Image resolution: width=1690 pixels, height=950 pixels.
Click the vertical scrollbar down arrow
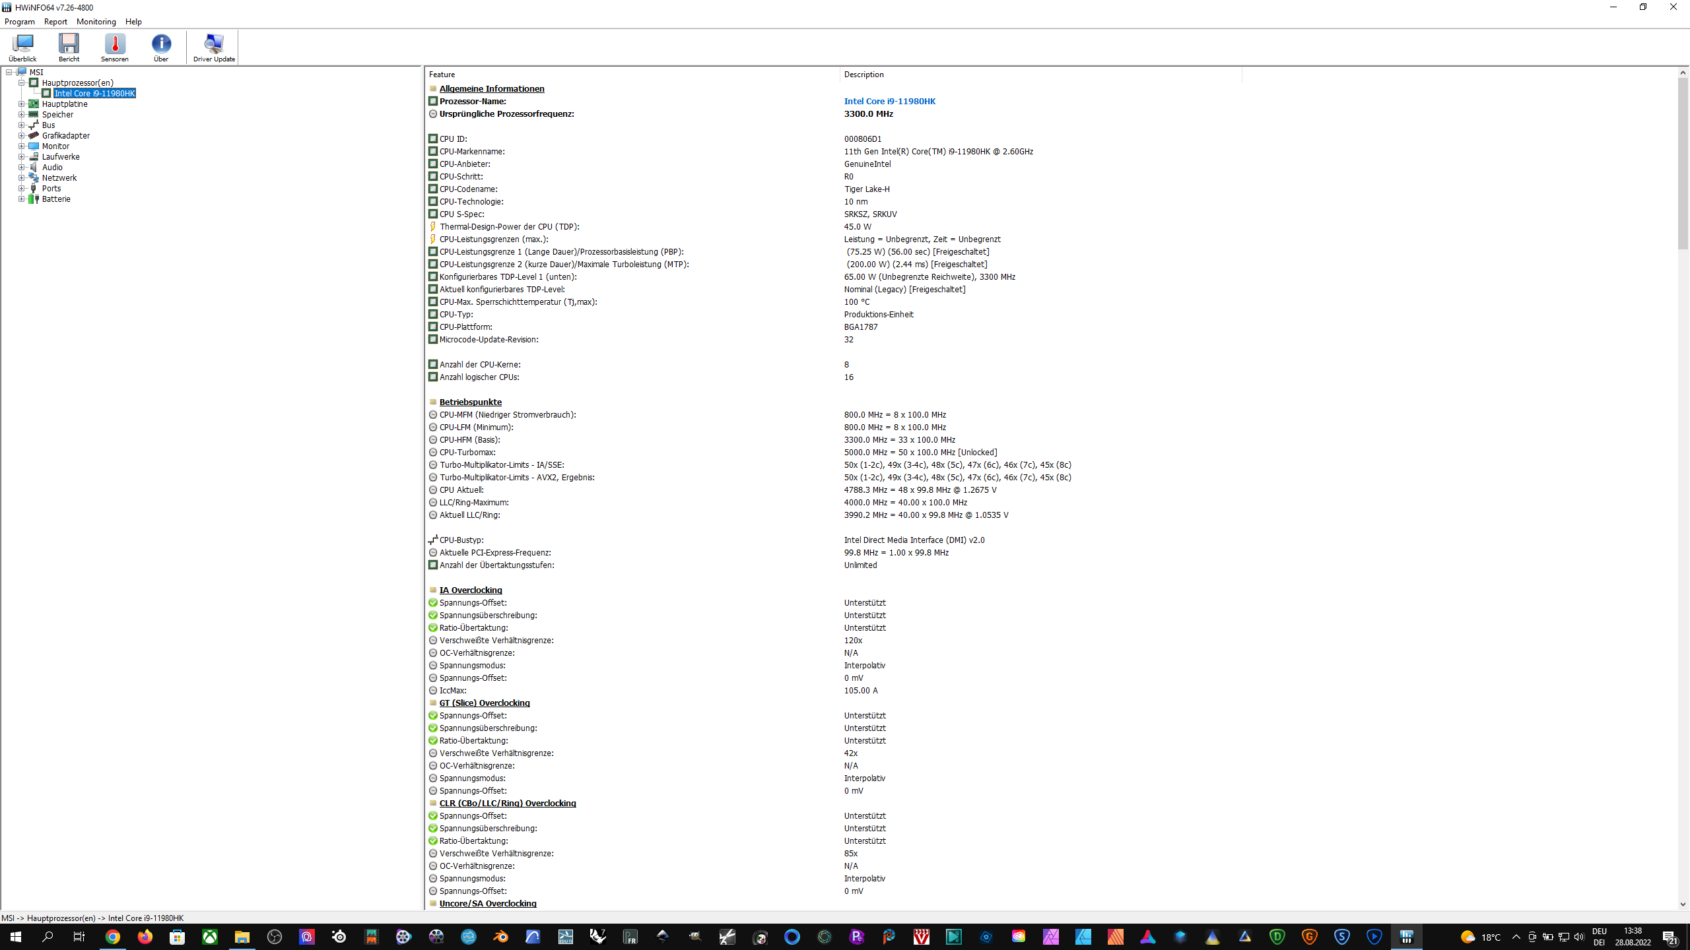1683,904
